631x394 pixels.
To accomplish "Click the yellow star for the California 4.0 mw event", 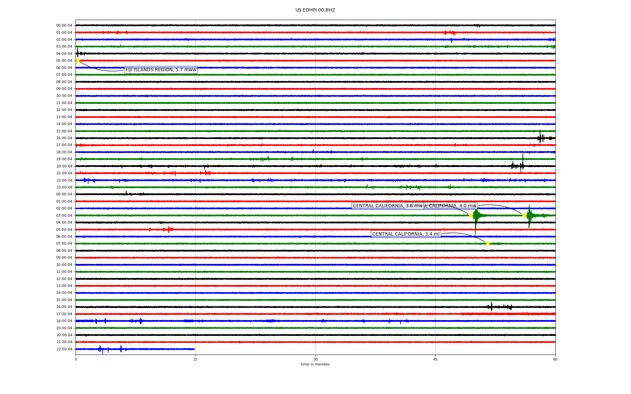I will tap(524, 215).
